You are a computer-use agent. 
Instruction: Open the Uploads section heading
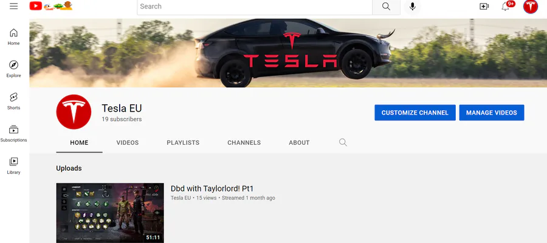tap(69, 168)
